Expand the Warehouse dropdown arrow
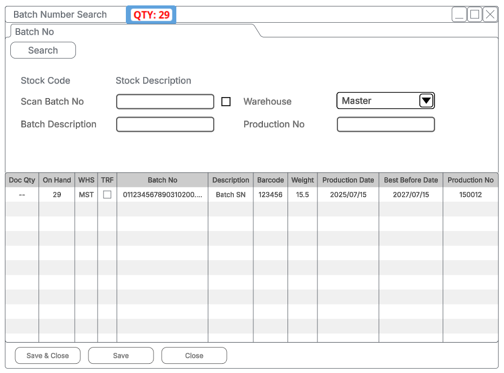This screenshot has width=504, height=373. coord(426,101)
